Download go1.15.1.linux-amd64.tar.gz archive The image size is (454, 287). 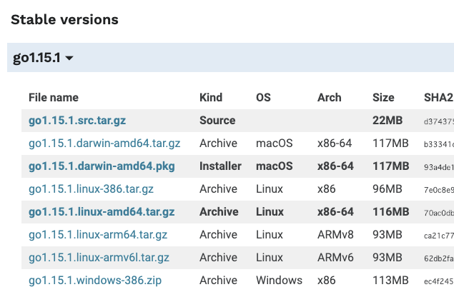(102, 212)
